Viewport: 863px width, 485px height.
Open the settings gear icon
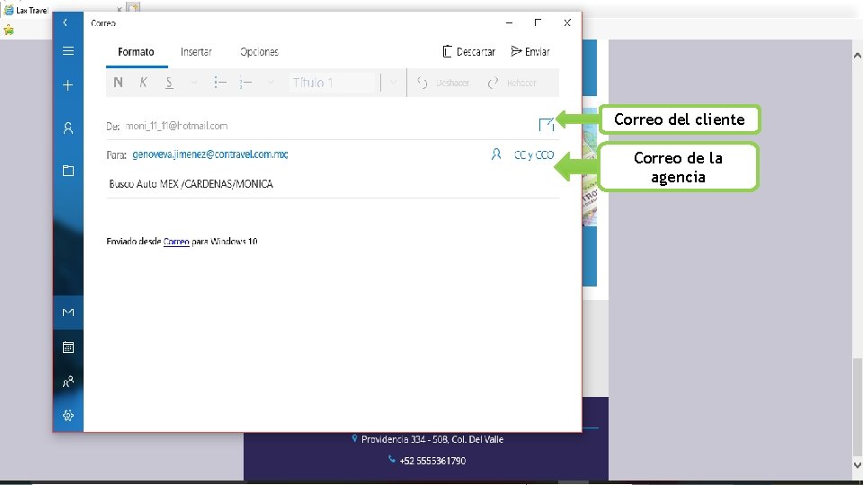(x=68, y=415)
